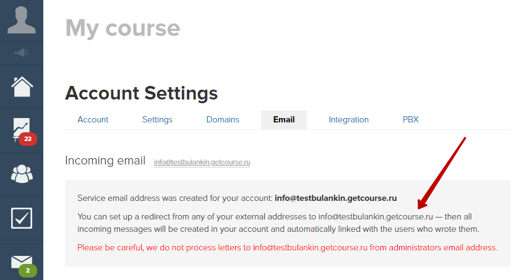Open the user profile avatar icon
The height and width of the screenshot is (280, 519).
(22, 20)
